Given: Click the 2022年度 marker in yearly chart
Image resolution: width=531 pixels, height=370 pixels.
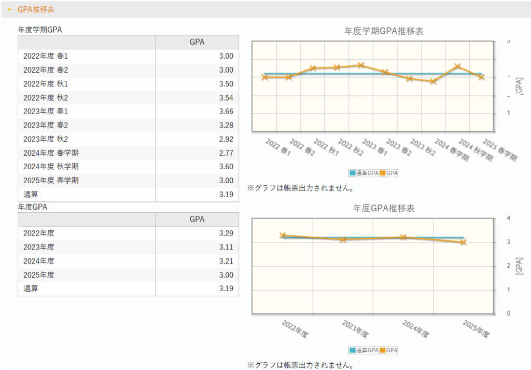Looking at the screenshot, I should point(283,235).
